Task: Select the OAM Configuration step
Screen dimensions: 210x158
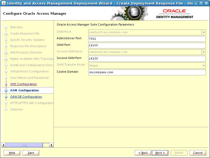Action: pos(24,90)
